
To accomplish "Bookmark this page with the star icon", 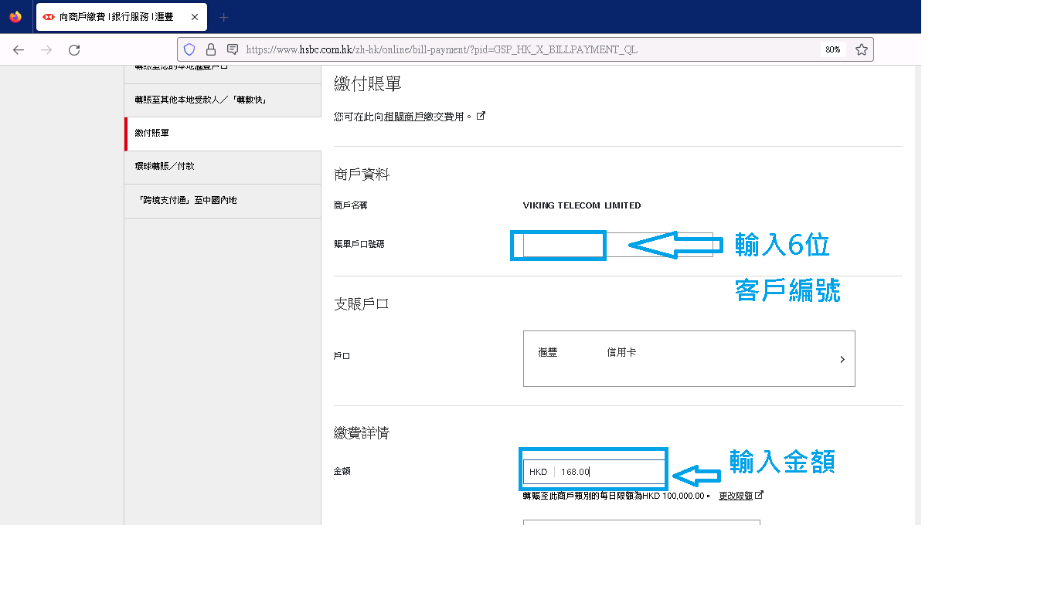I will point(862,49).
